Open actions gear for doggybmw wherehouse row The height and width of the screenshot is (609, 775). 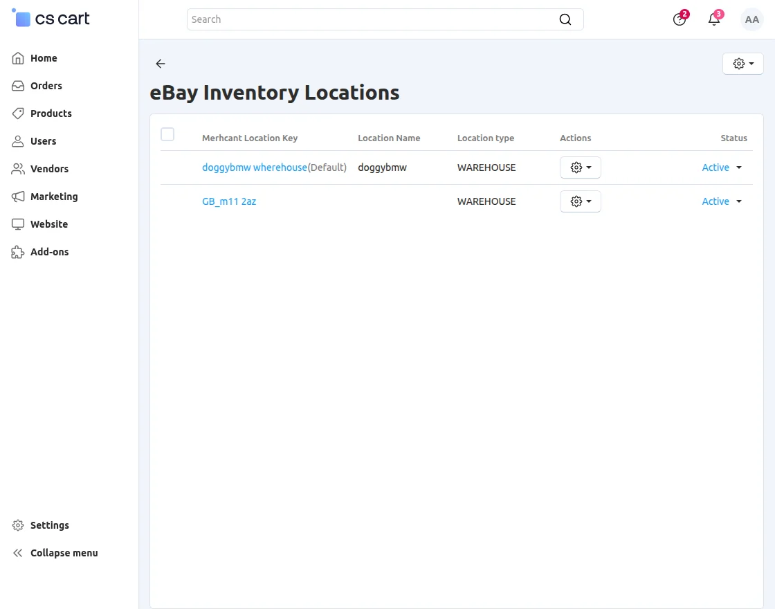pos(581,167)
